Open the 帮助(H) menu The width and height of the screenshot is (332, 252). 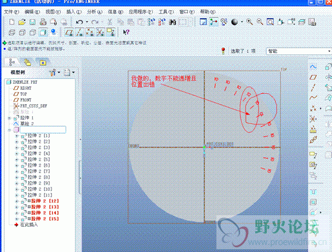coord(208,12)
